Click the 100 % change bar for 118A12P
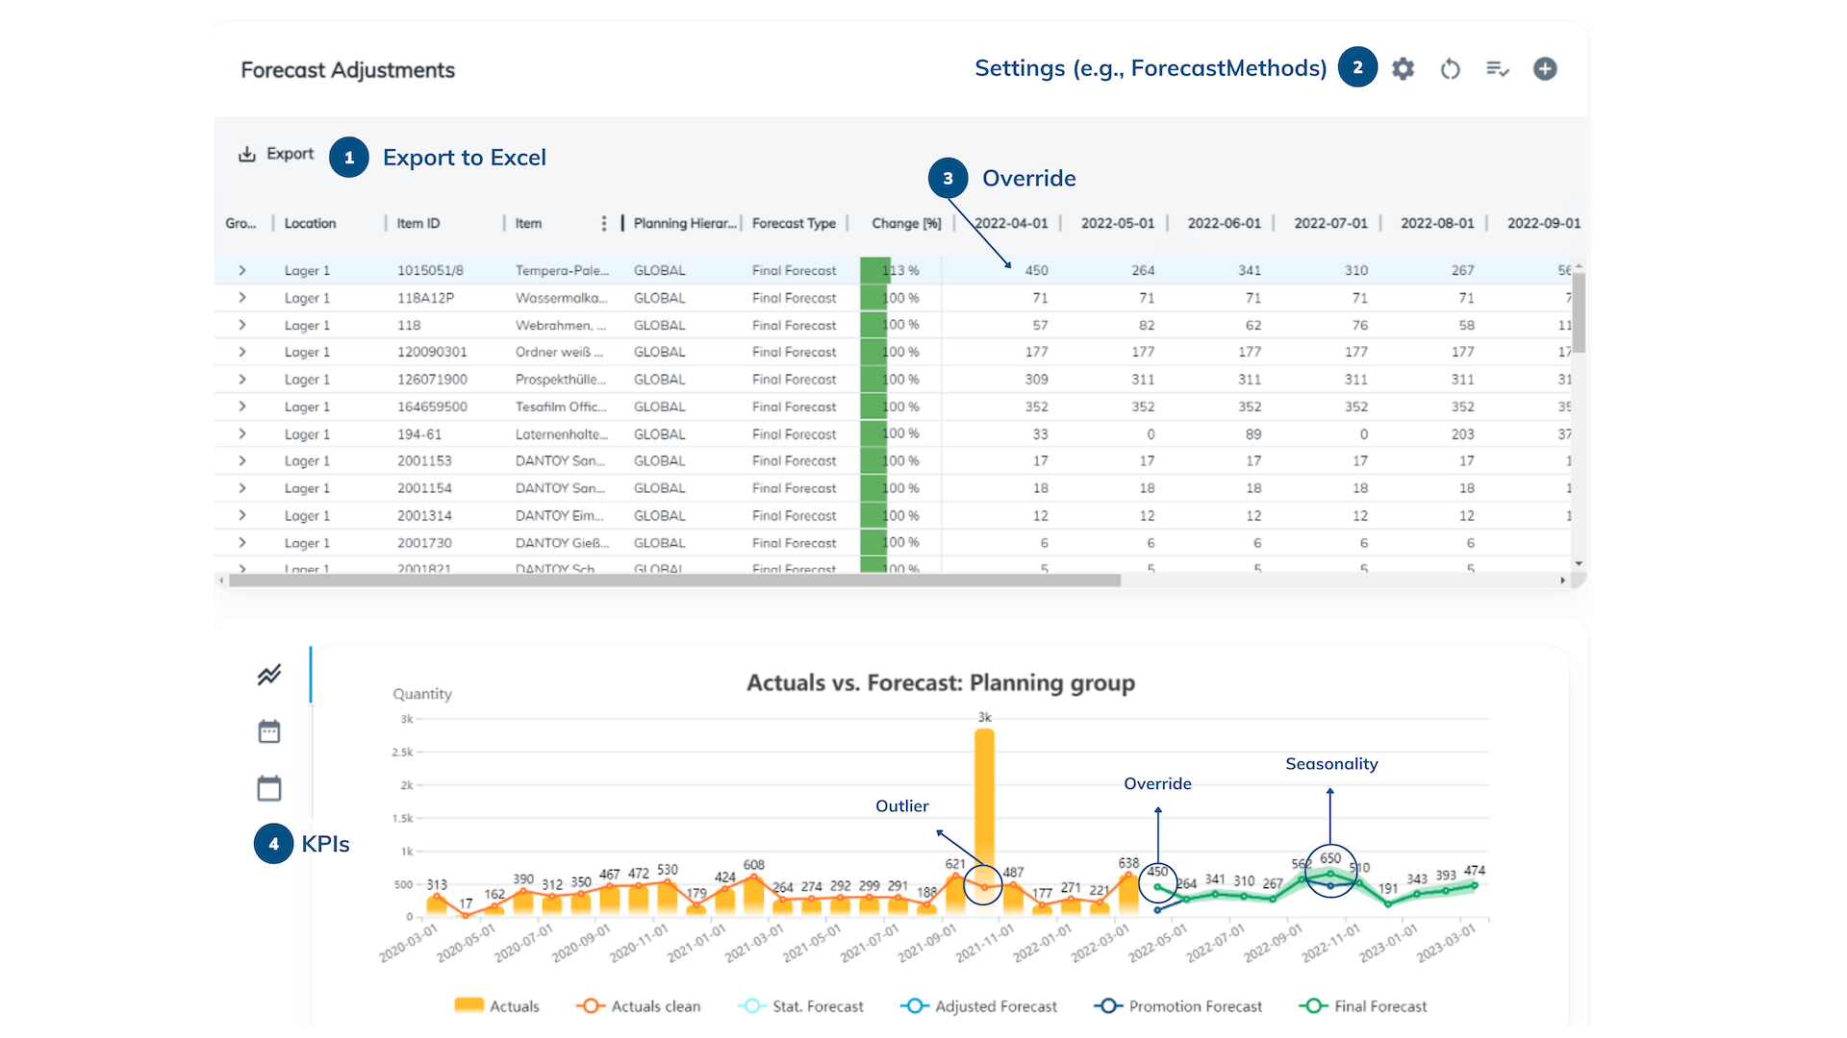 pyautogui.click(x=900, y=298)
